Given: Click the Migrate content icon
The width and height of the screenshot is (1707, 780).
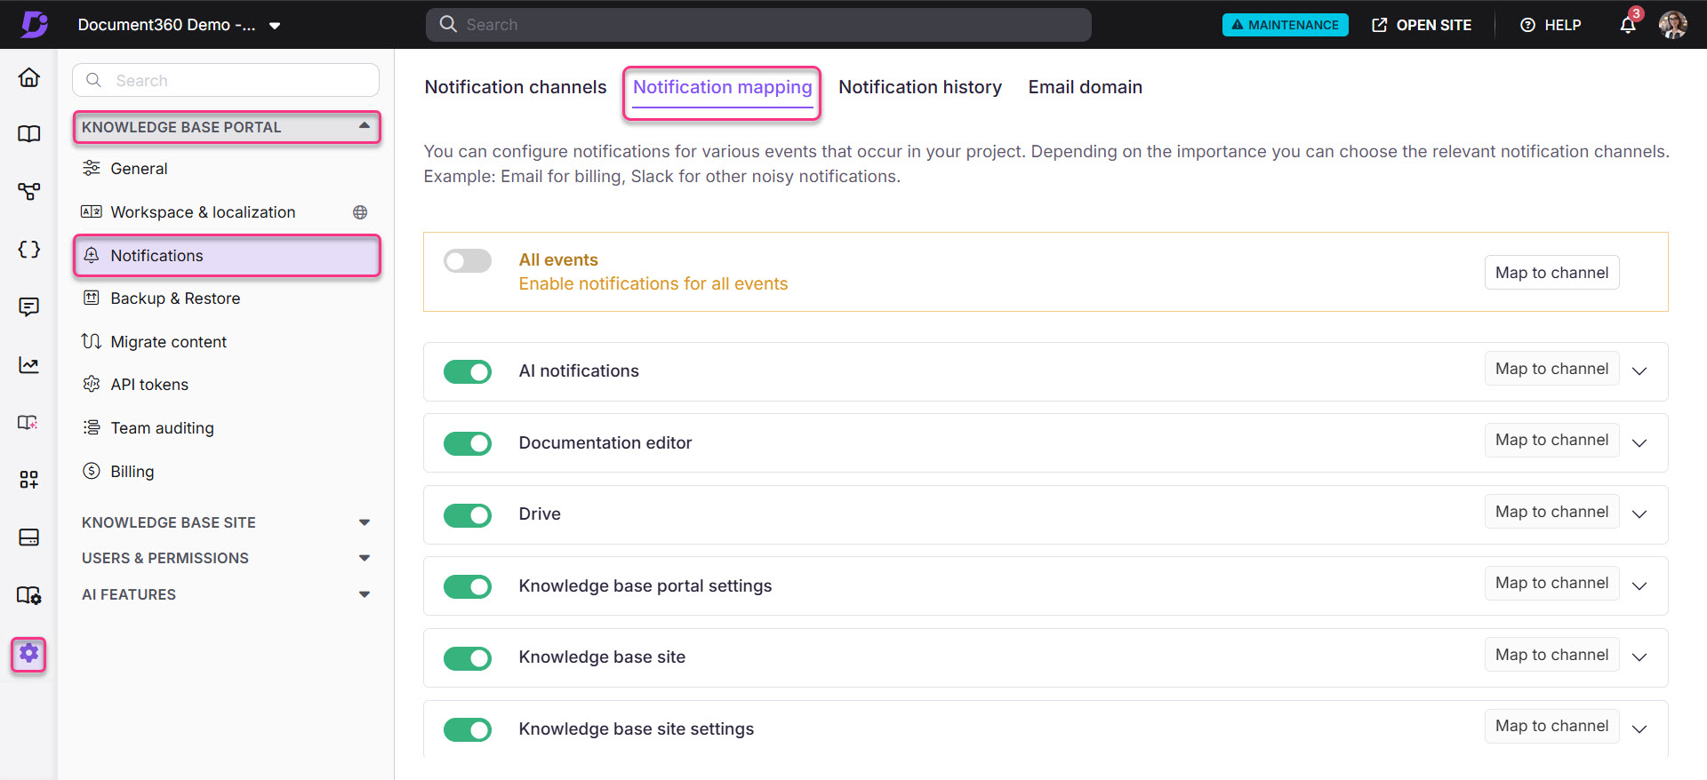Looking at the screenshot, I should [x=92, y=341].
